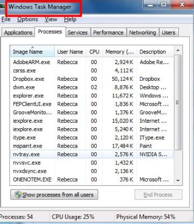Click the Paint description cell

click(x=146, y=146)
